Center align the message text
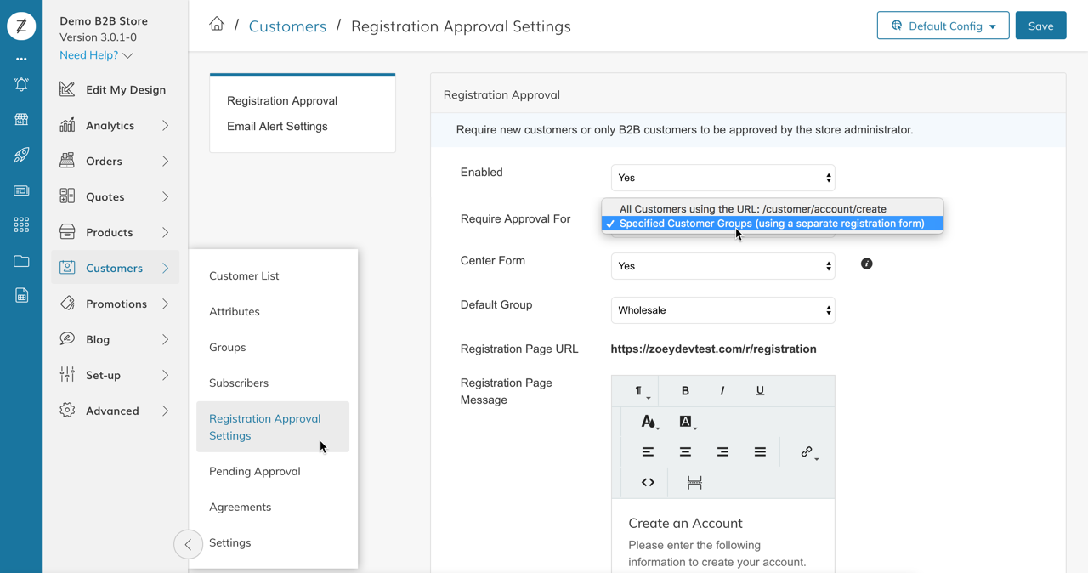 [x=685, y=452]
